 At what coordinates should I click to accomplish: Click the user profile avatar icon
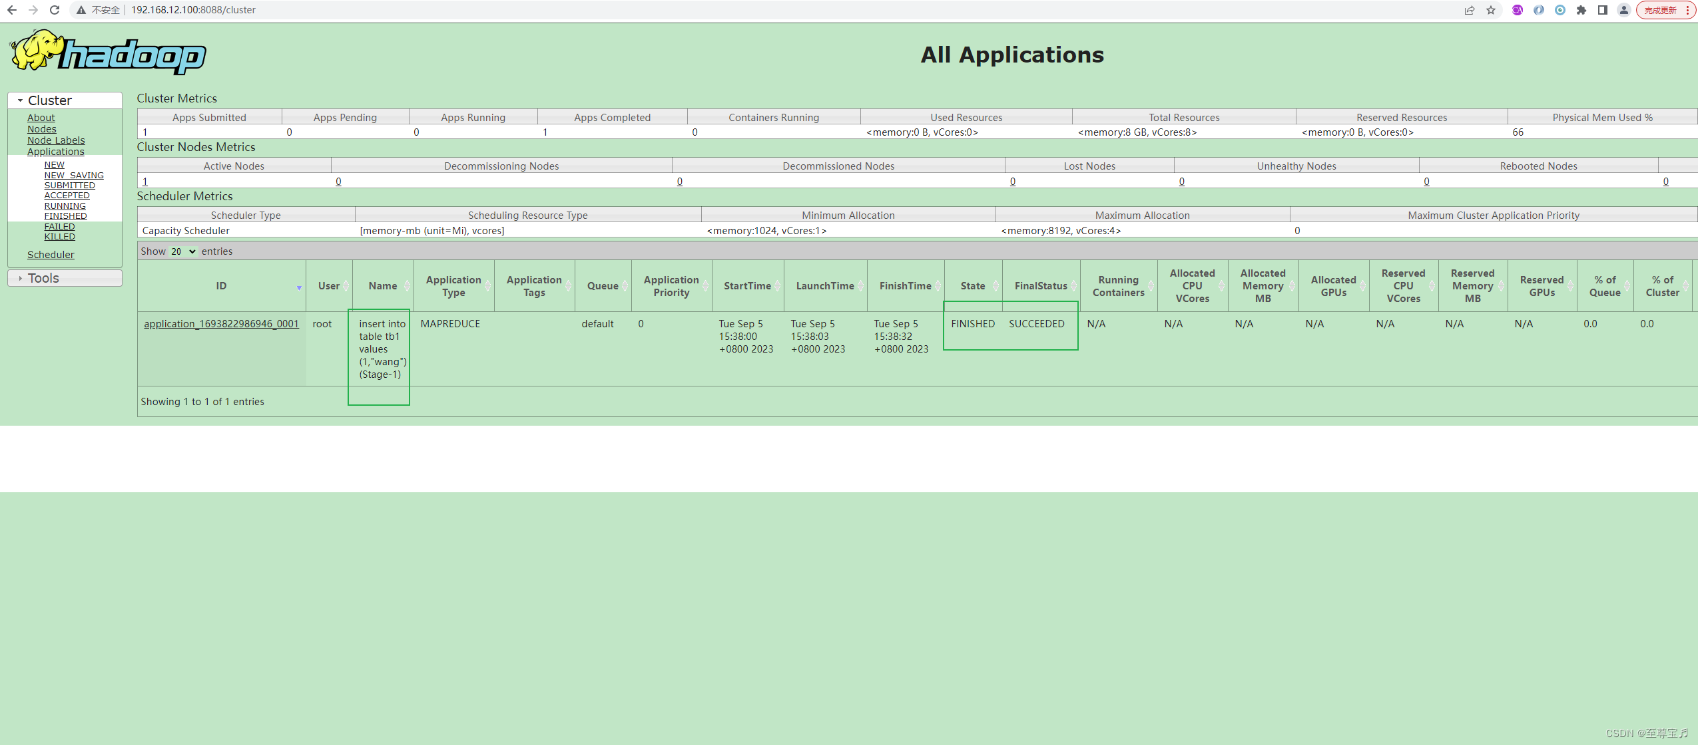pos(1624,10)
